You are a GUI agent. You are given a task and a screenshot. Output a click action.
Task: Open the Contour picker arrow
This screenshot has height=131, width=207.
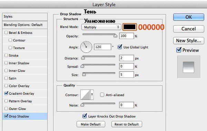92,95
